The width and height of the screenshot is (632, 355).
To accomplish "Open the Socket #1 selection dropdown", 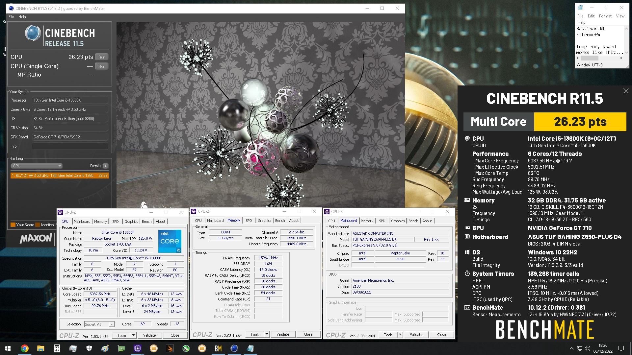I will (99, 324).
